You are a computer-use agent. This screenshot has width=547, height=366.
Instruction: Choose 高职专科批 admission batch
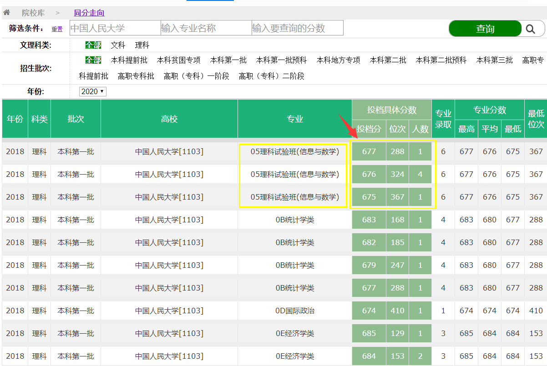coord(136,76)
